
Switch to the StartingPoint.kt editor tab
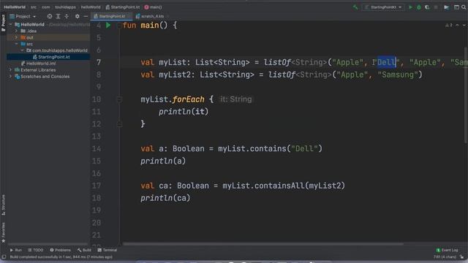tap(112, 16)
